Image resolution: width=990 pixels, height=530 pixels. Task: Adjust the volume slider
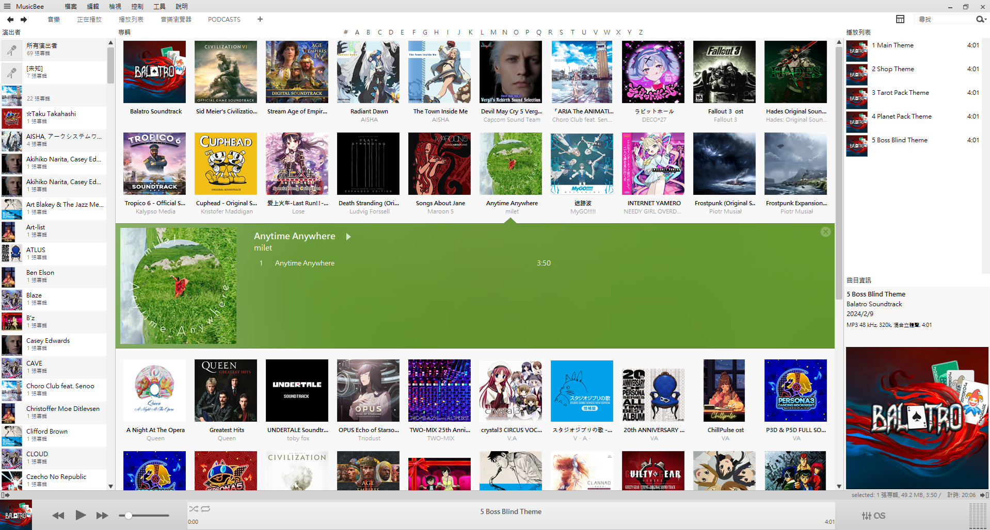144,516
